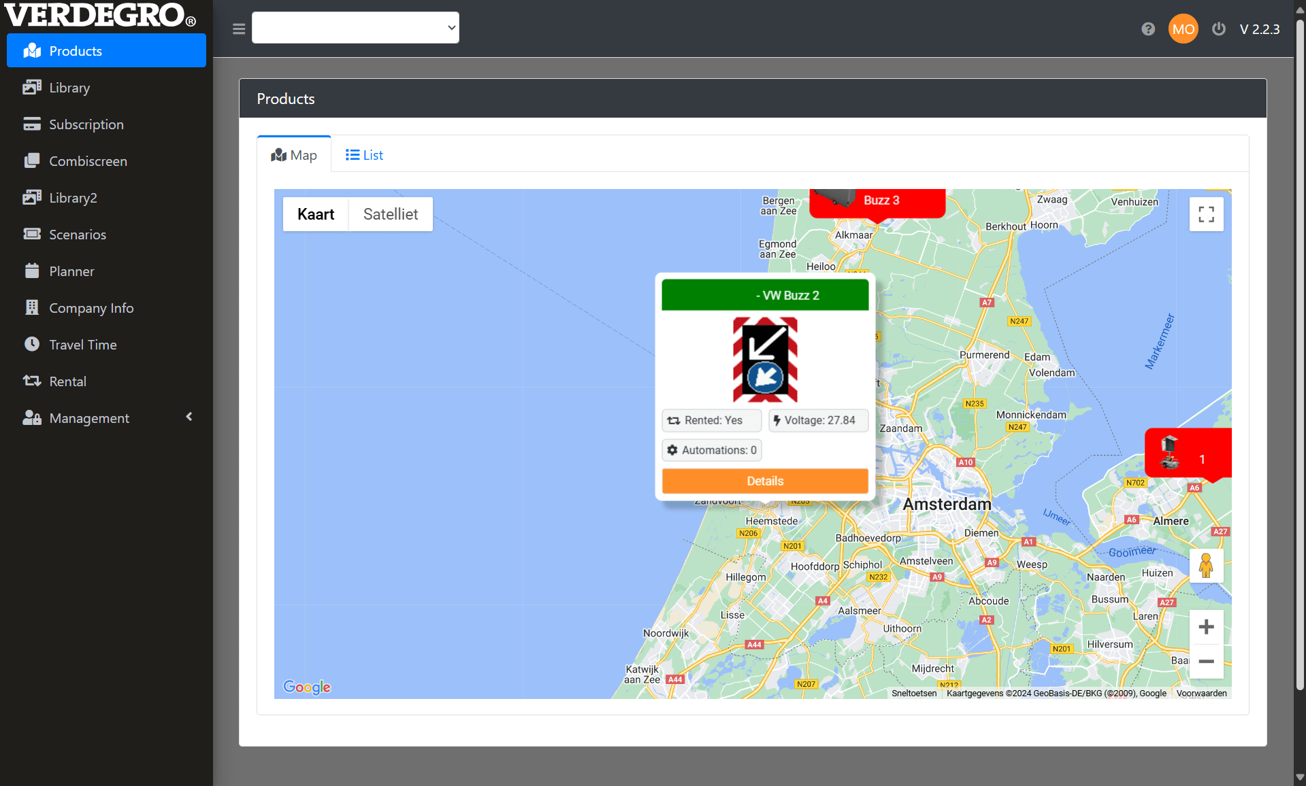Click the power logout icon

coord(1219,29)
